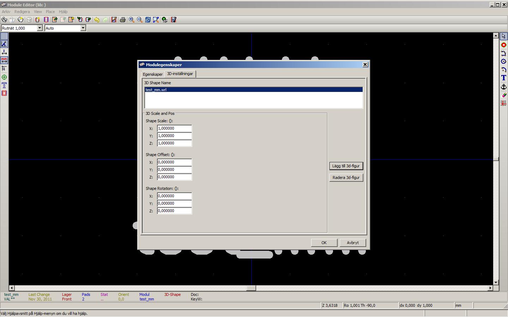This screenshot has width=508, height=317.
Task: Pick the eraser Delete items tool
Action: point(503,95)
